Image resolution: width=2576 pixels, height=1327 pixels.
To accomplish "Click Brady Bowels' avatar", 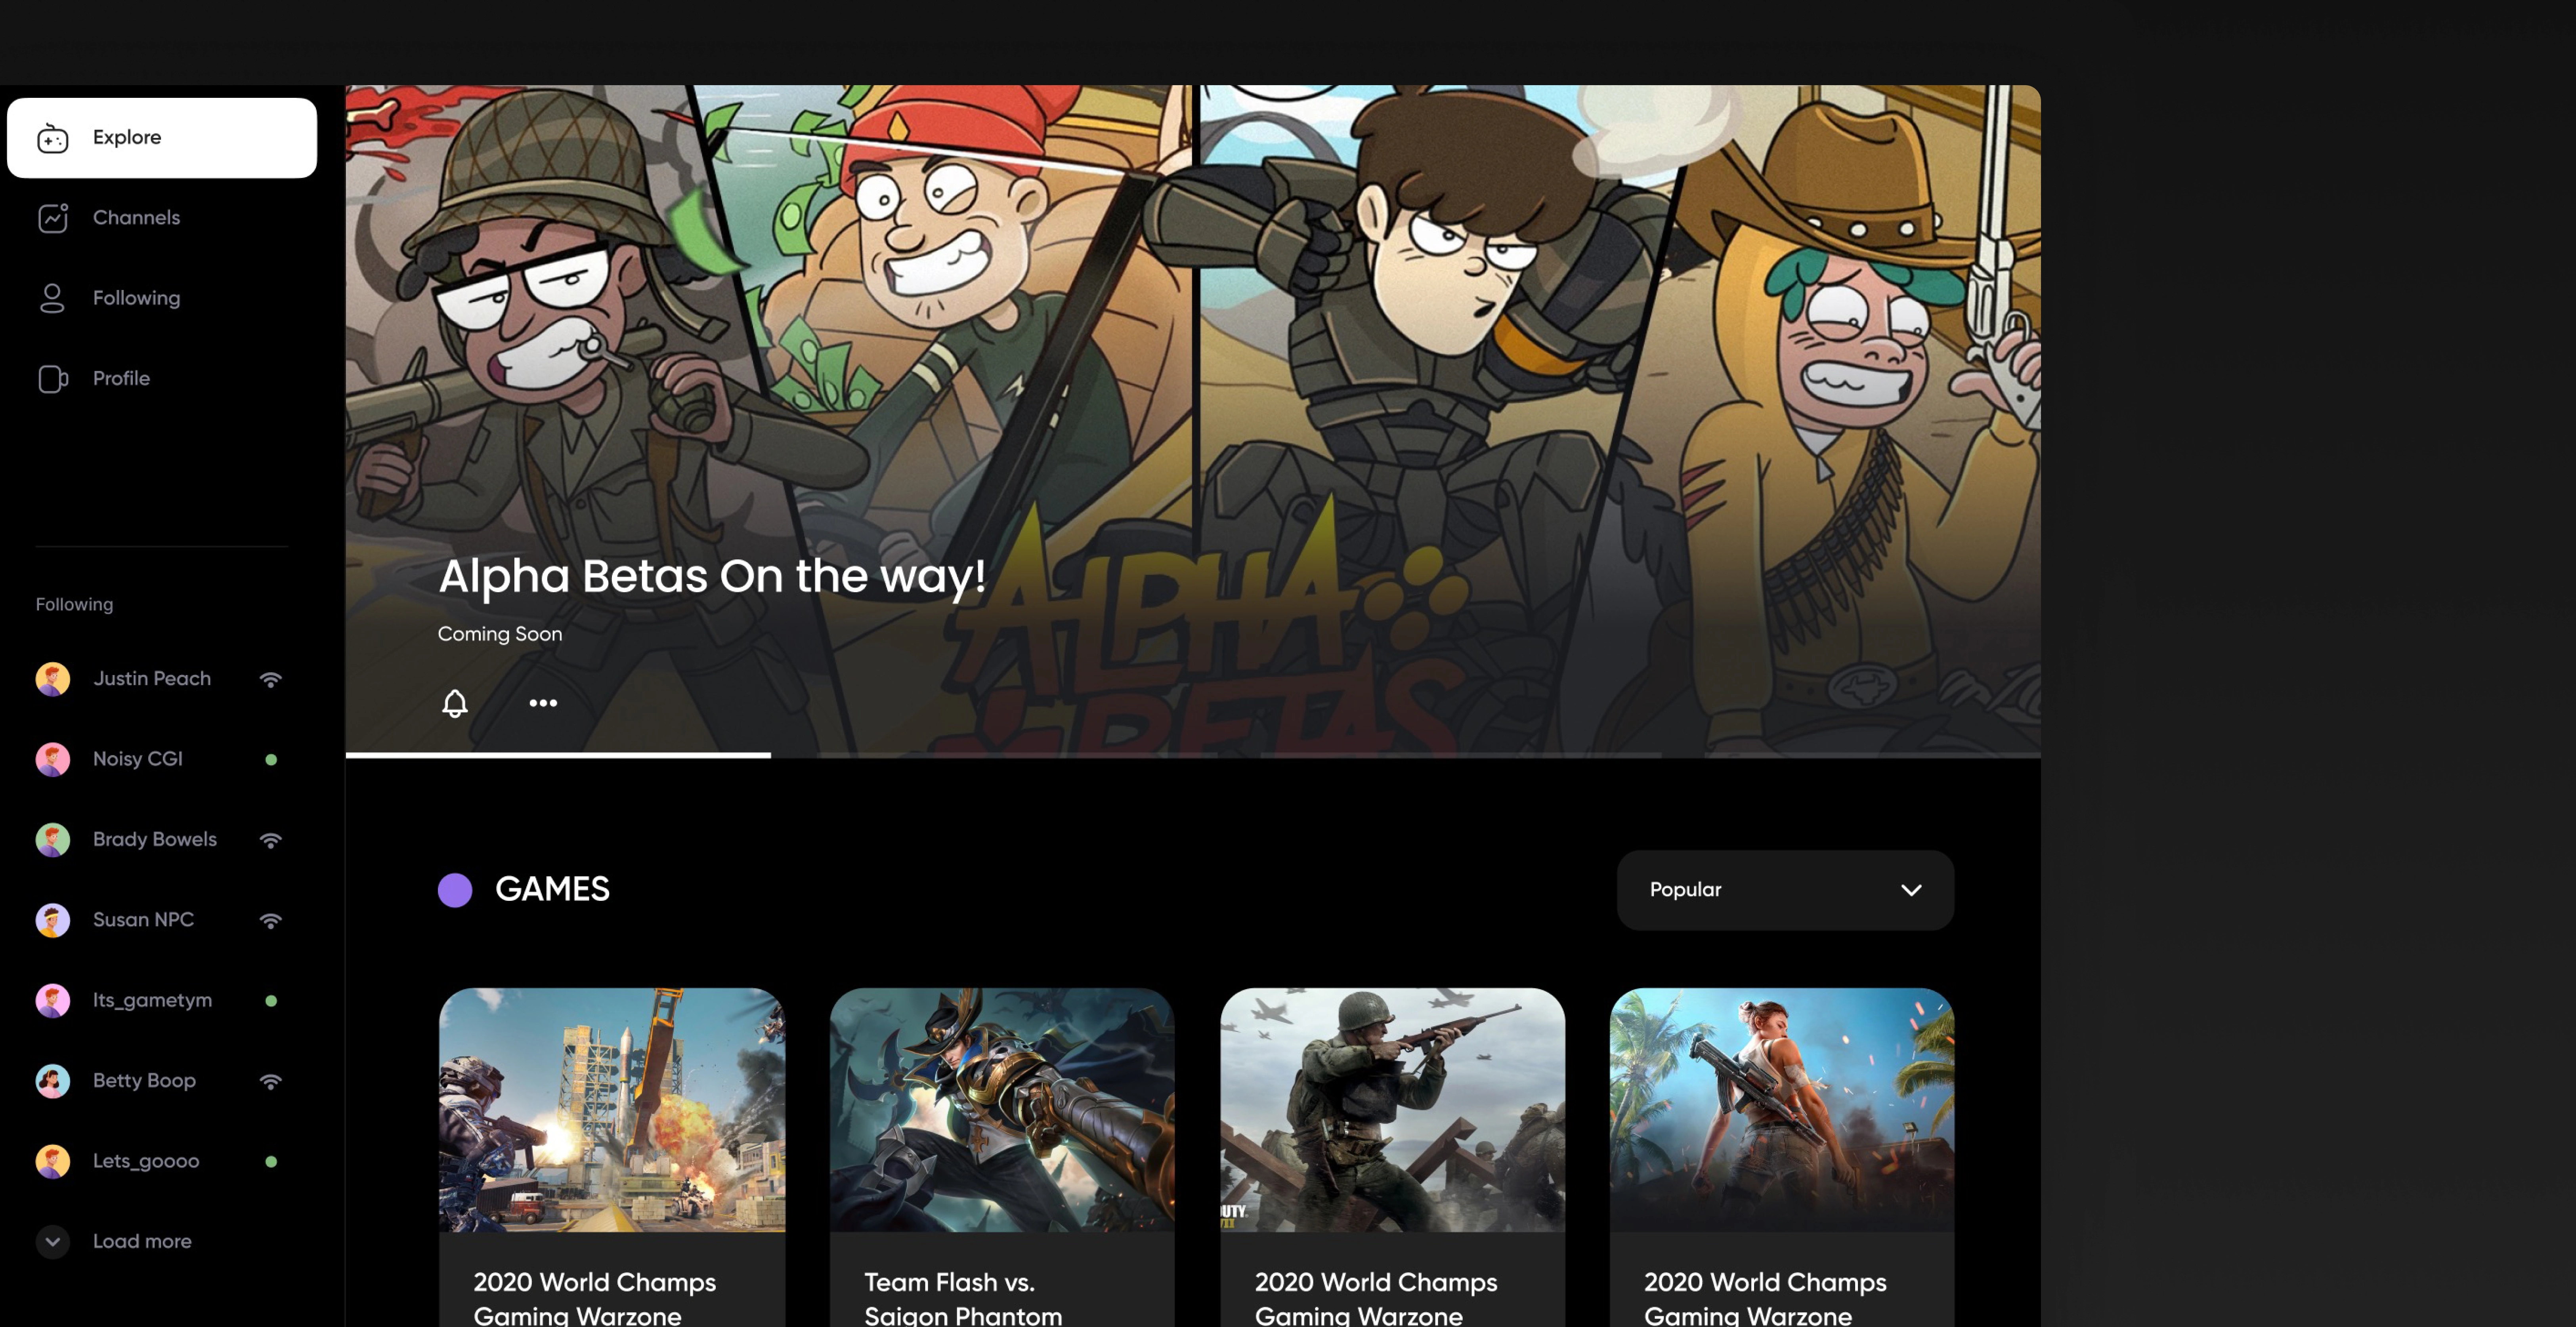I will (x=53, y=840).
